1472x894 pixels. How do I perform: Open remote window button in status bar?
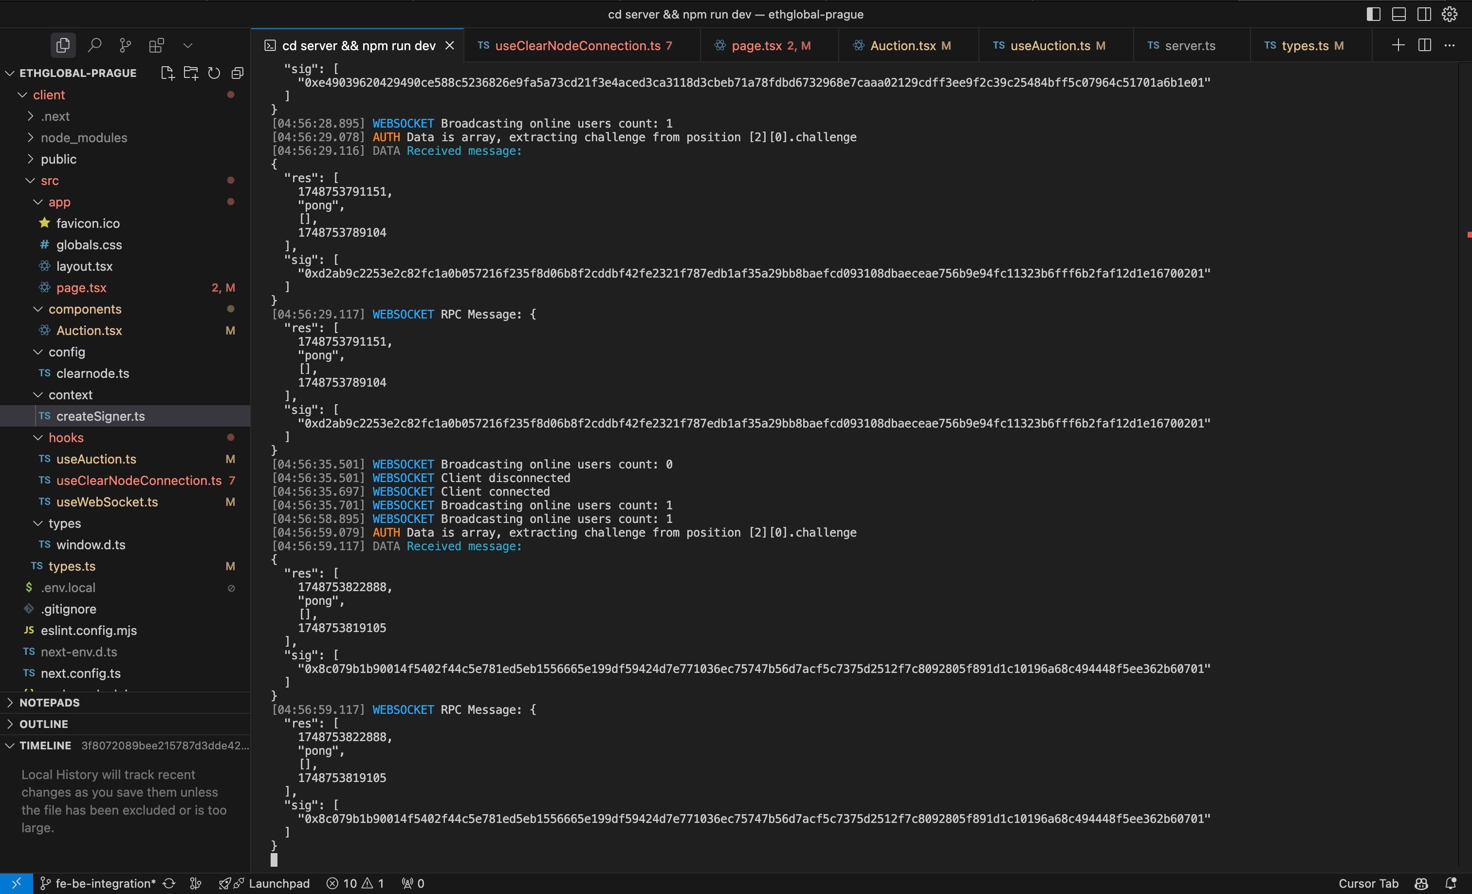tap(16, 883)
